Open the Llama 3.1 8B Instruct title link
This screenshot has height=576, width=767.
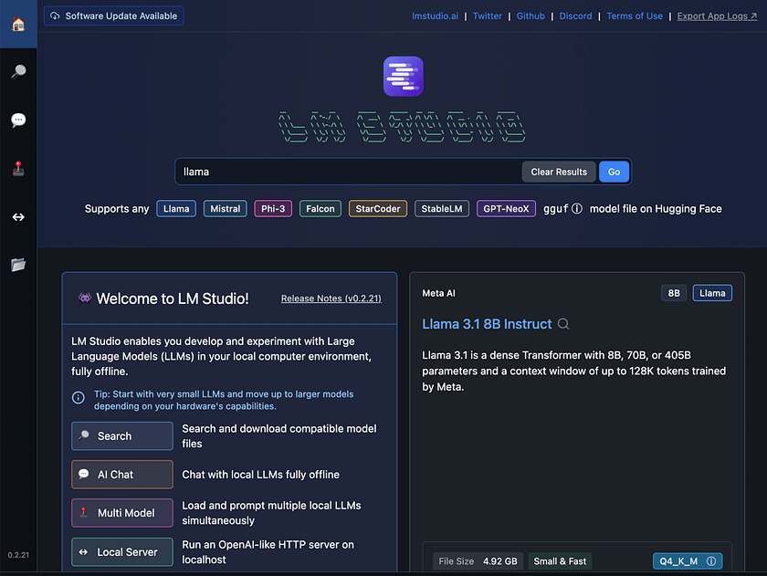(487, 324)
